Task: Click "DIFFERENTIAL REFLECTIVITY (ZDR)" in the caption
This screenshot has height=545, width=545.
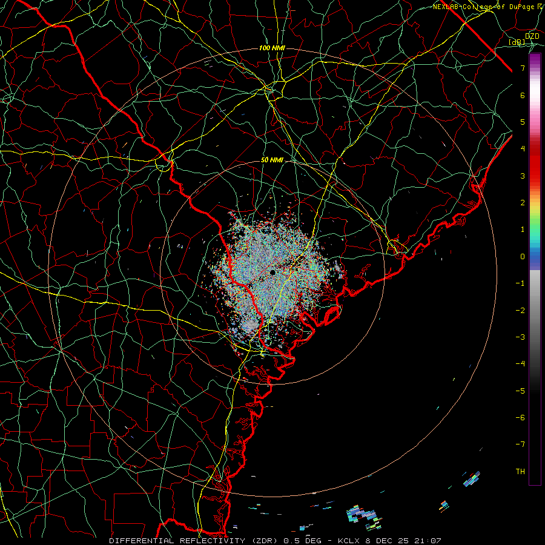Action: (194, 541)
